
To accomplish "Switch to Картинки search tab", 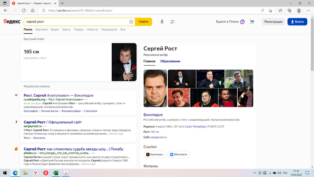I will 41,30.
